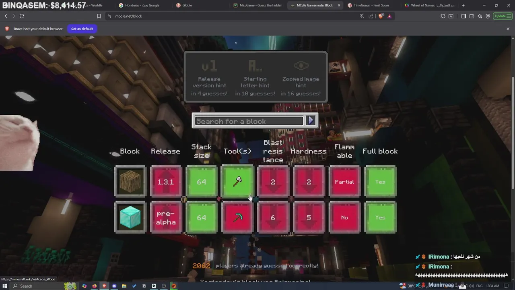Click the Zoomed image hint

point(301,78)
